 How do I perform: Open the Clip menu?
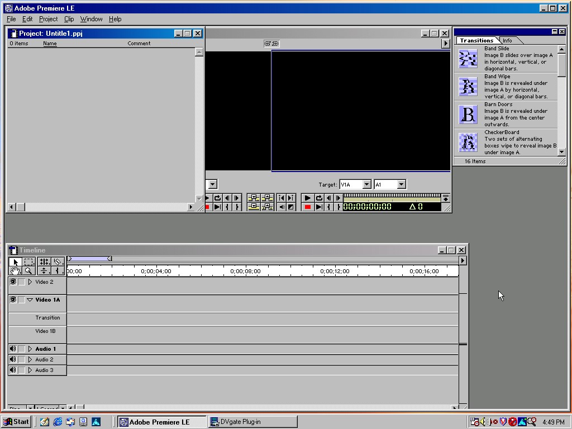pos(69,19)
